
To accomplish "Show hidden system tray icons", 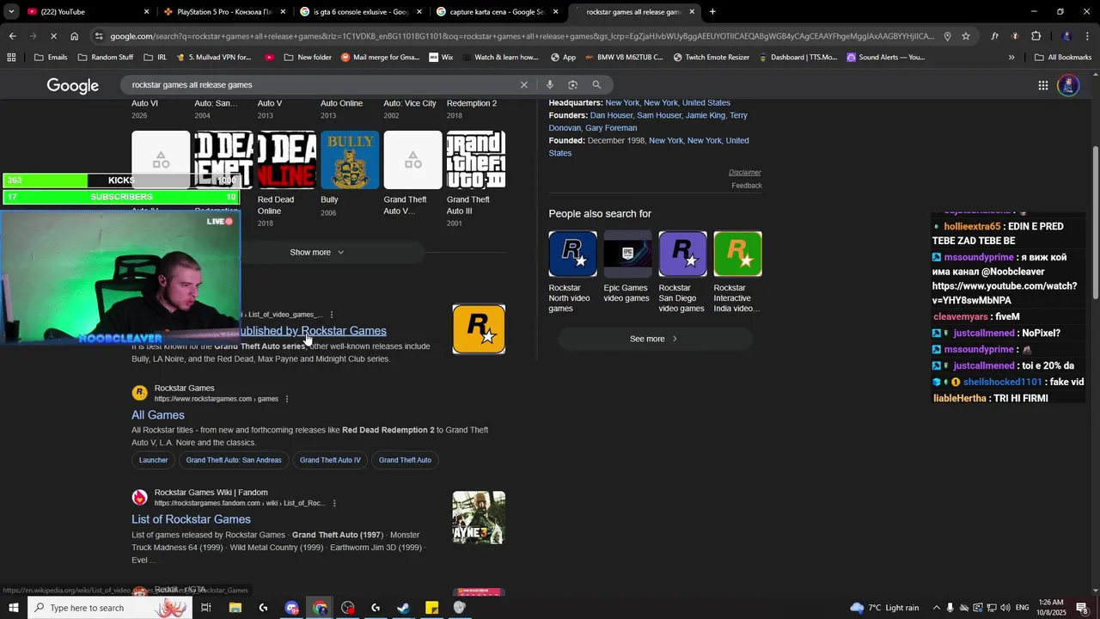I will point(936,608).
